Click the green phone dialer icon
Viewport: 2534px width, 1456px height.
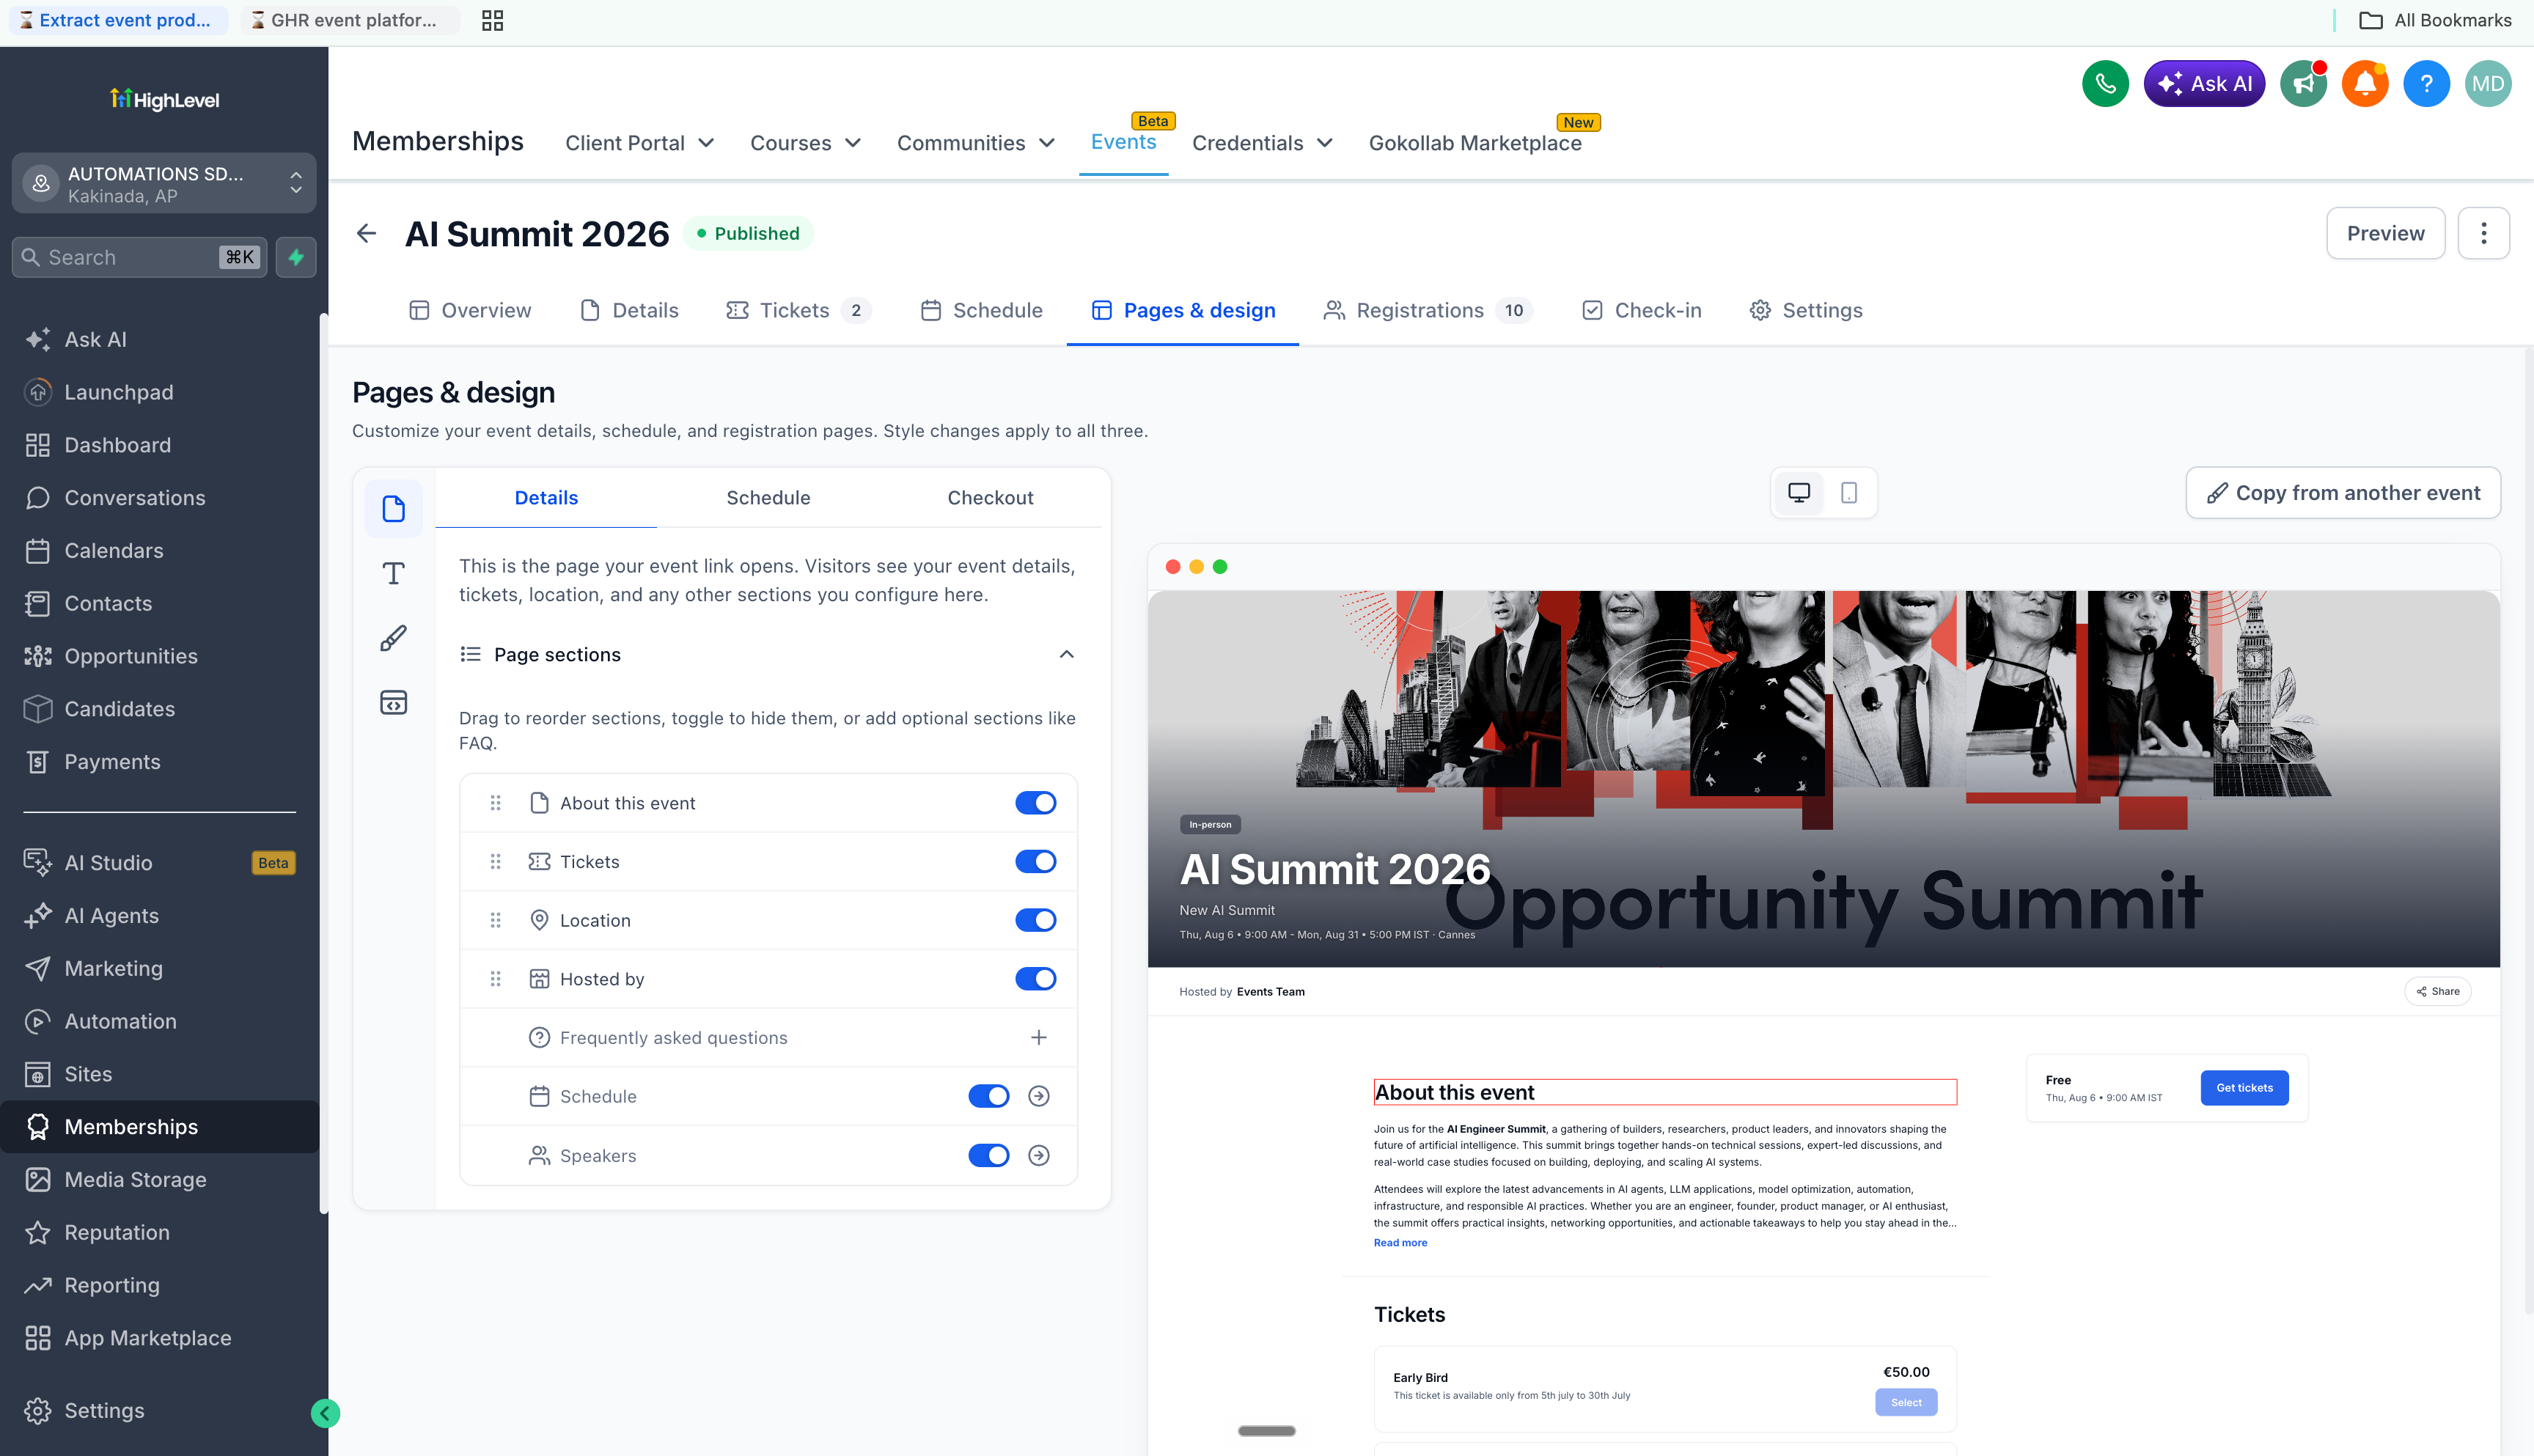(x=2105, y=84)
